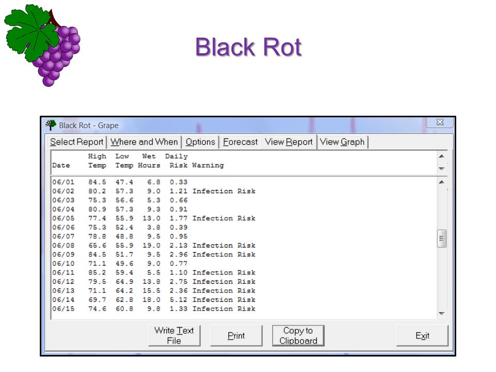
Task: Click data pane scroll down arrow
Action: [x=442, y=314]
